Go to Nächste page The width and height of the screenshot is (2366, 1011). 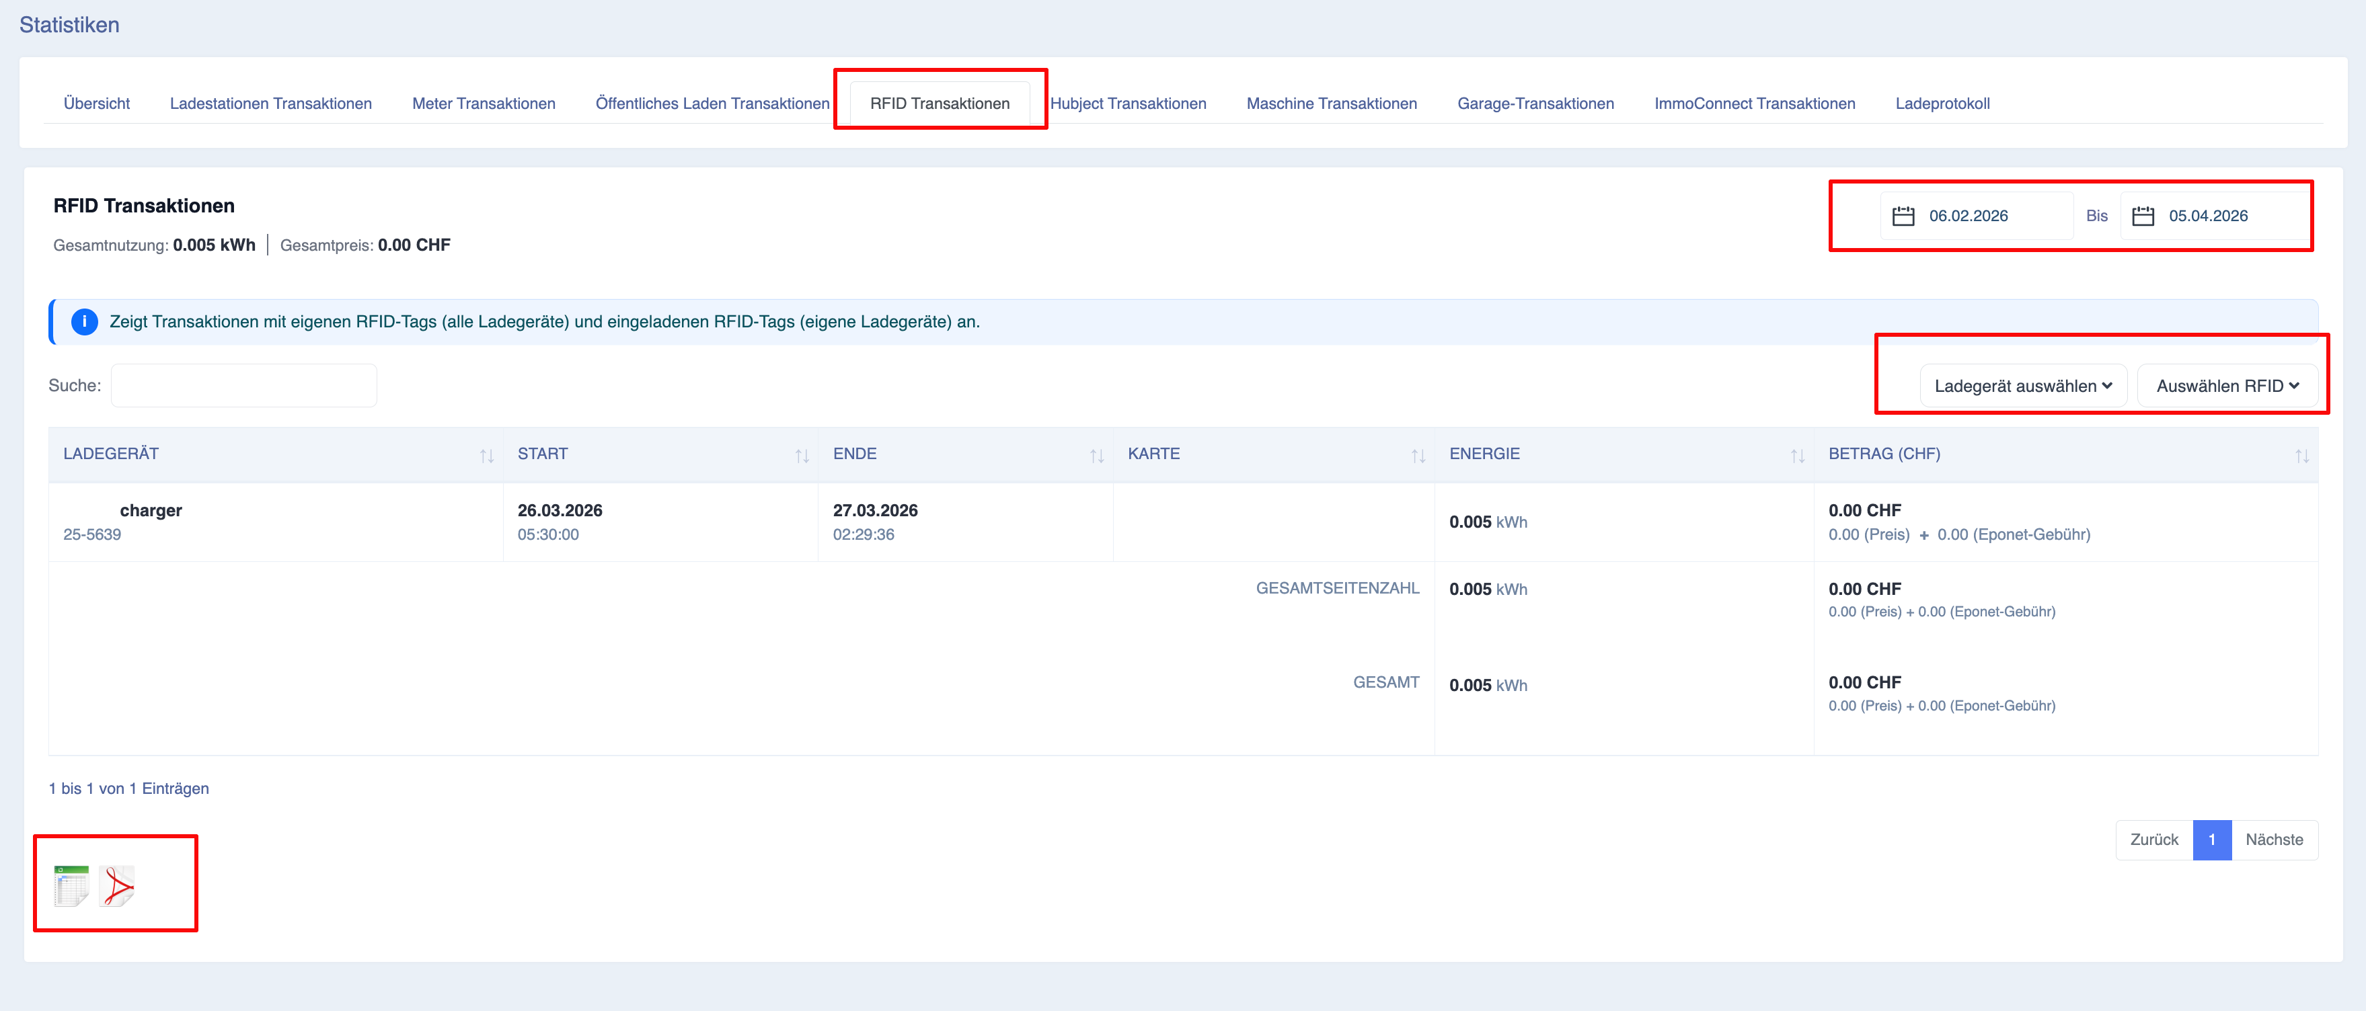pos(2274,840)
